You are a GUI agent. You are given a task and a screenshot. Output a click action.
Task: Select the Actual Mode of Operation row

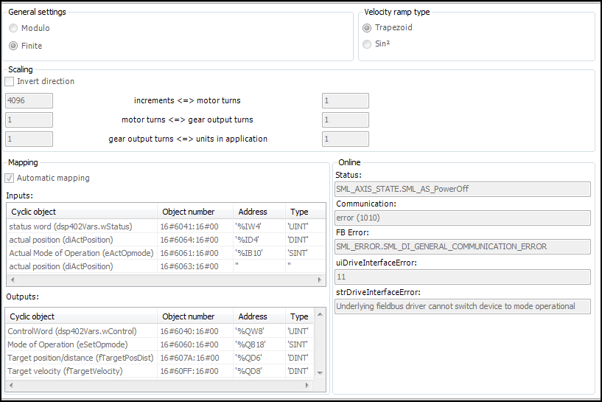81,253
